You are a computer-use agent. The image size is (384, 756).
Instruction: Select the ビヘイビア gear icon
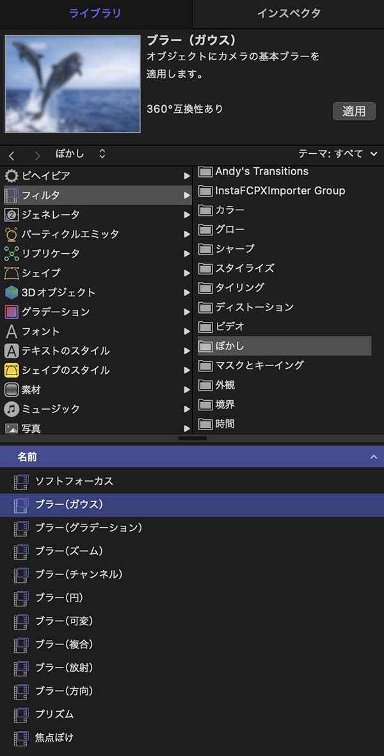click(x=12, y=176)
